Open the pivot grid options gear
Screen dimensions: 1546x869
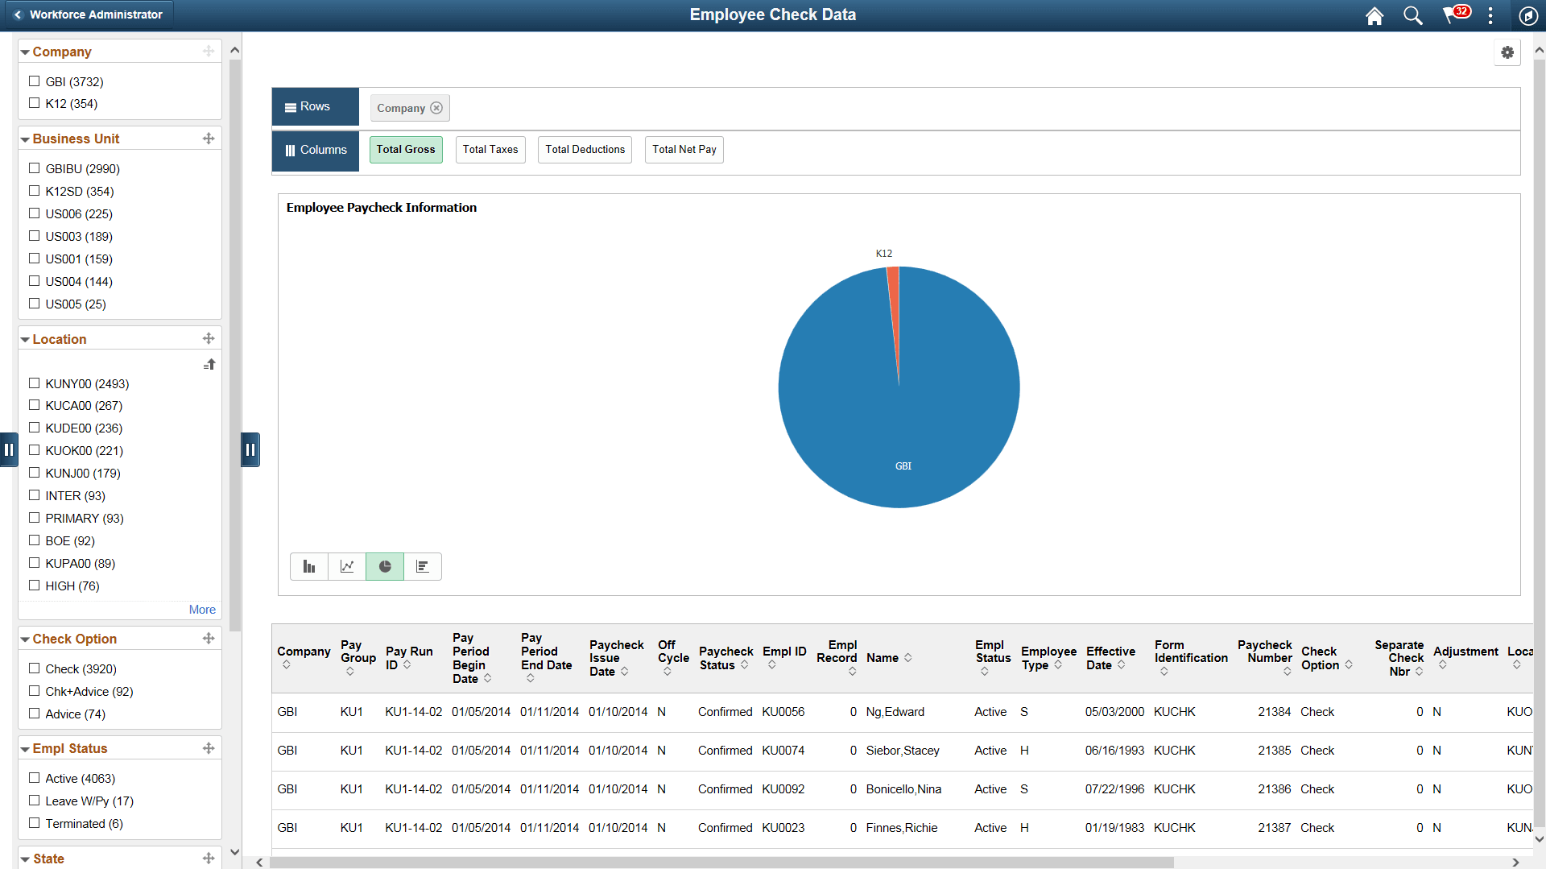coord(1507,52)
